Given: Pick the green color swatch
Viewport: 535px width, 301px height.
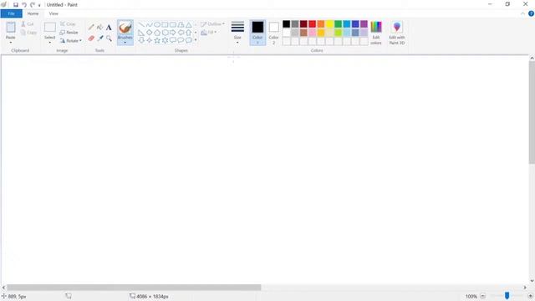Looking at the screenshot, I should click(x=338, y=24).
